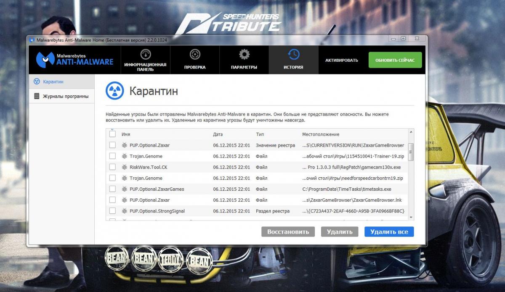Click the bug icon of the Trainer-19.zip row

[x=124, y=156]
